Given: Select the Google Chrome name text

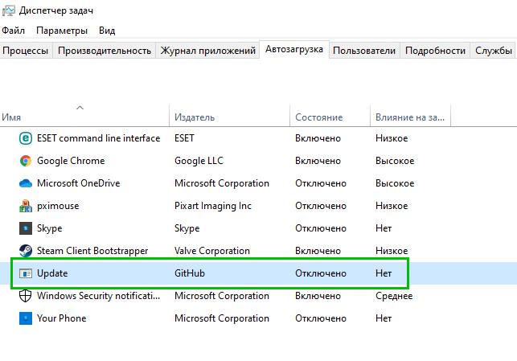Looking at the screenshot, I should (x=71, y=161).
